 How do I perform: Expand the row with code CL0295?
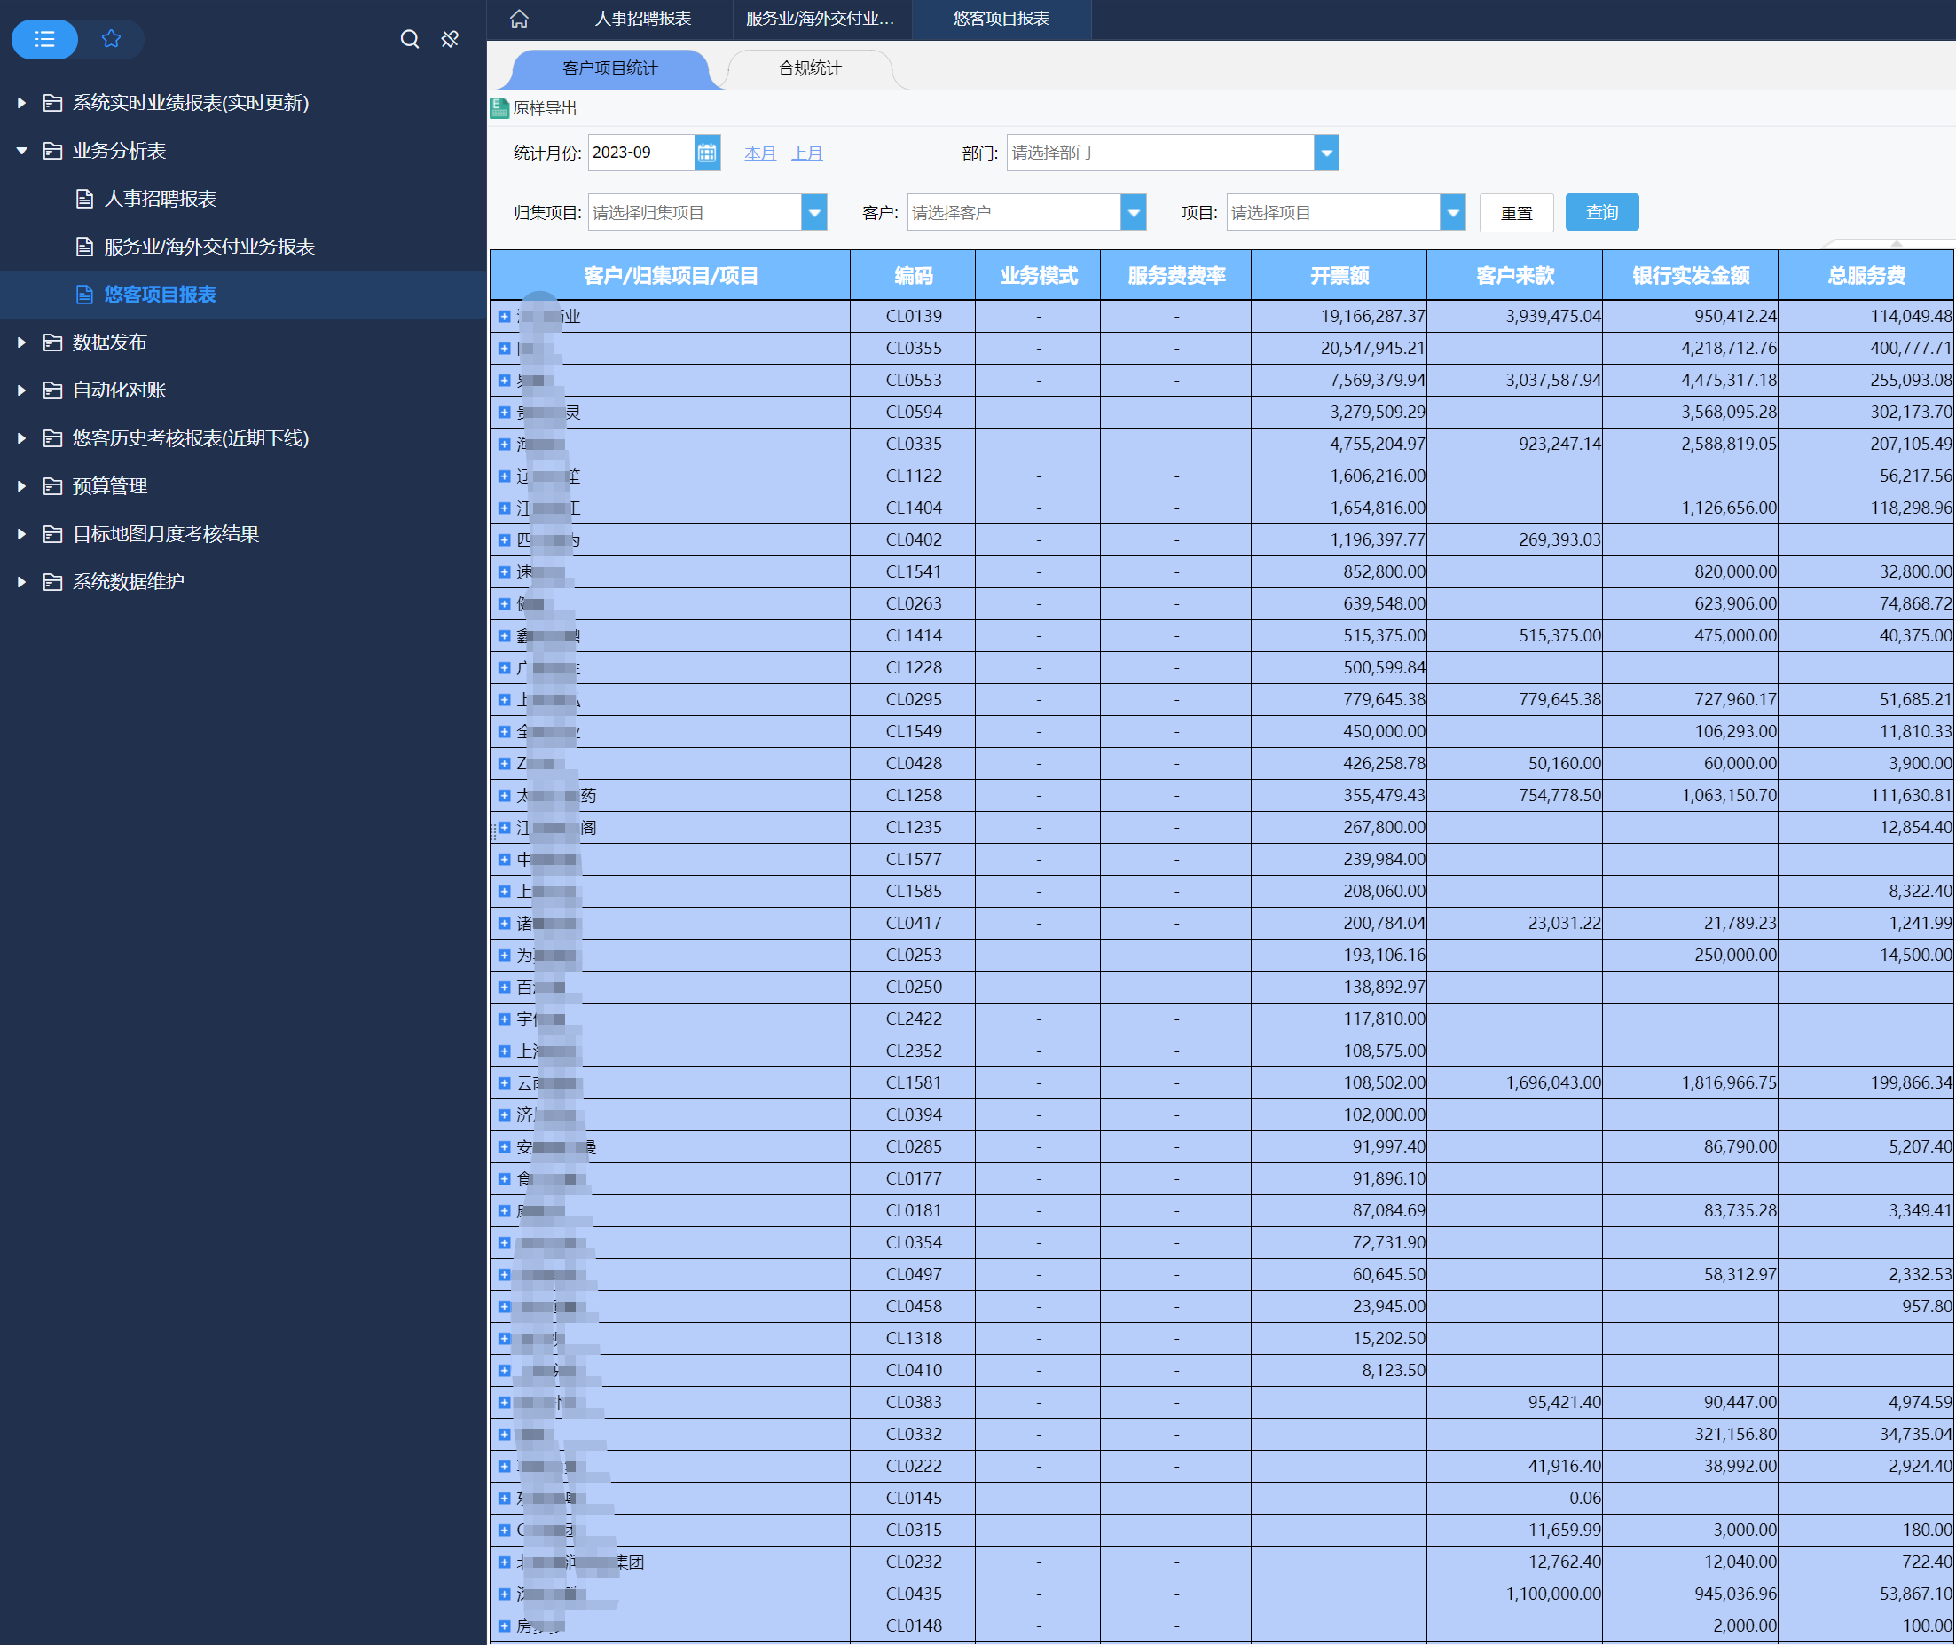pyautogui.click(x=505, y=700)
